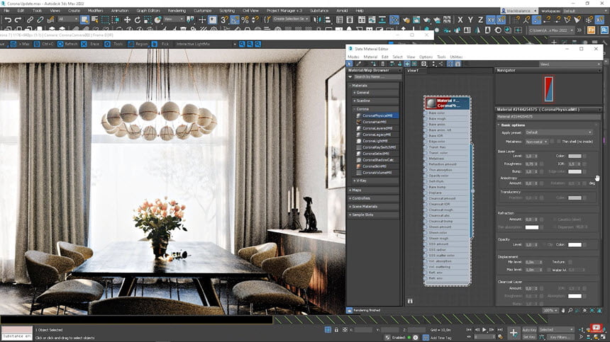
Task: Restrict transform to Y axis
Action: [470, 19]
